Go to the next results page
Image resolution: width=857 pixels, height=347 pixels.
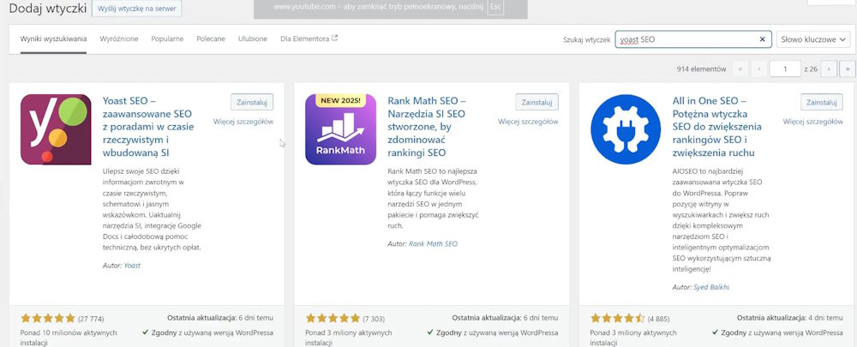tap(829, 69)
